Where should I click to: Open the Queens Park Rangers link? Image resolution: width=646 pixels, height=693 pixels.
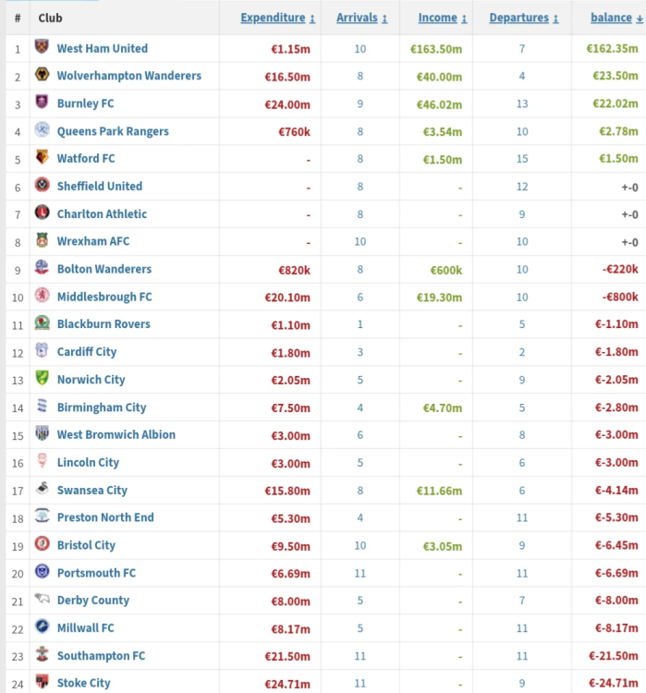click(x=113, y=131)
